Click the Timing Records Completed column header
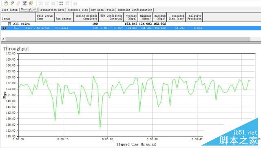 [86, 17]
